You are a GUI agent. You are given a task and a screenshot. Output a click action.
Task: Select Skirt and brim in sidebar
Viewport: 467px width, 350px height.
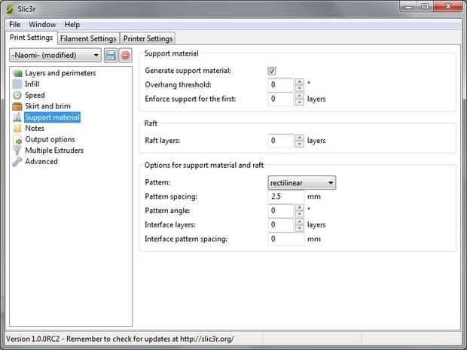[x=47, y=106]
